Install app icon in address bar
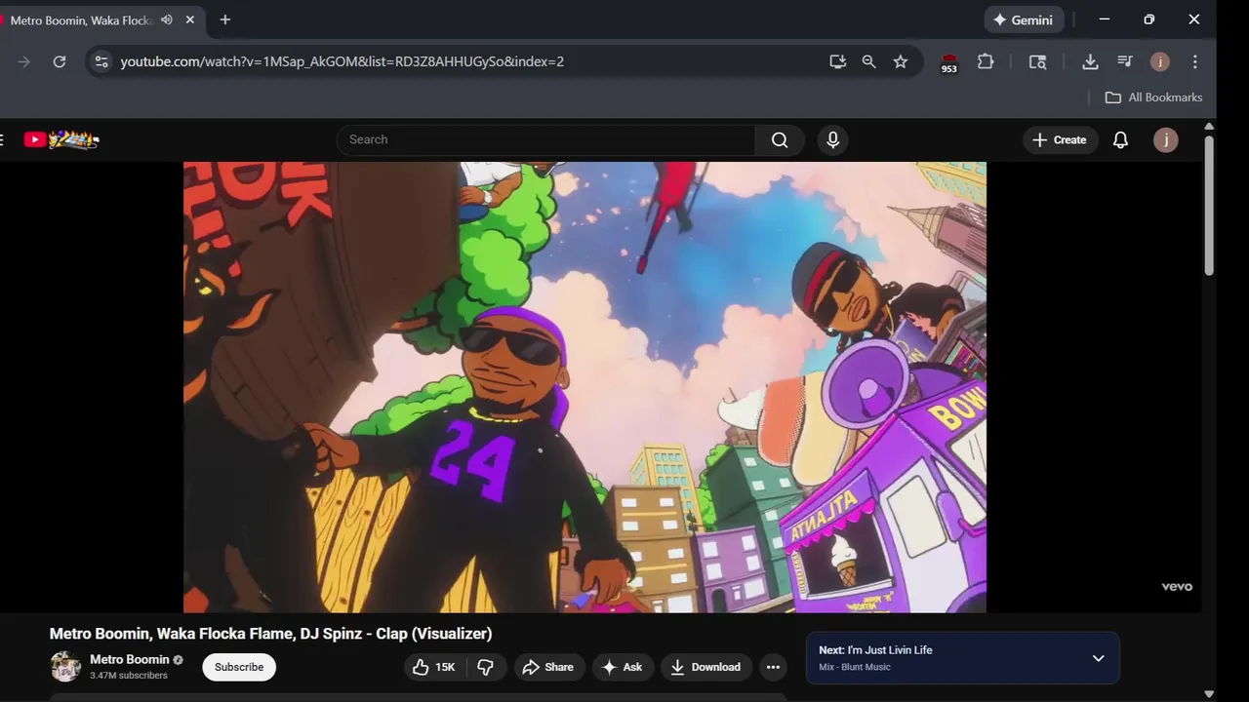Screen dimensions: 1249x702 837,61
